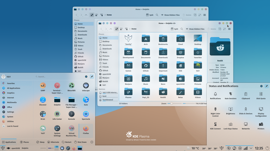
Task: Open the Reddit folder in Dolphin <2>
Action: pyautogui.click(x=163, y=93)
